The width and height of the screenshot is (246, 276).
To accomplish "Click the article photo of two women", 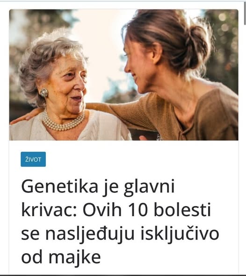I will click(x=124, y=75).
